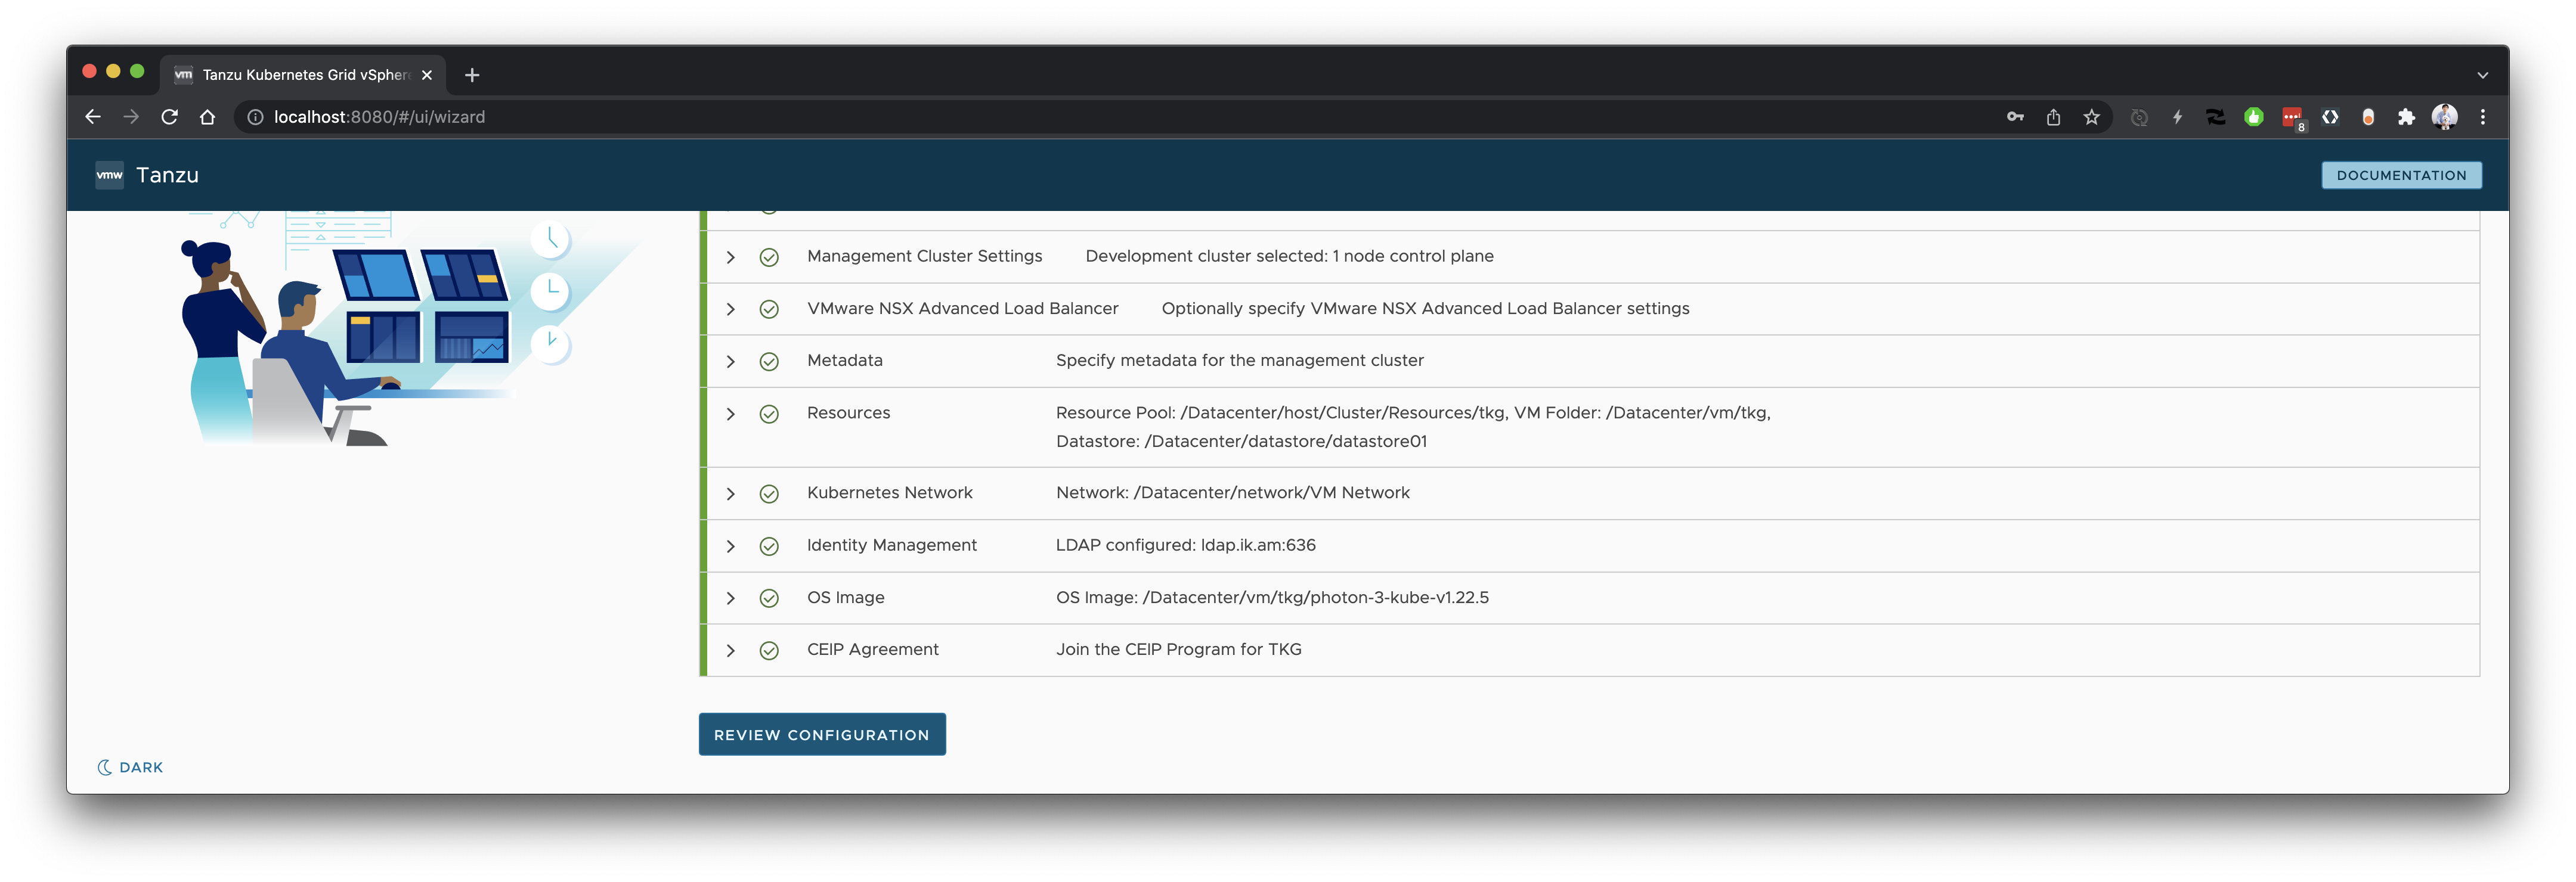This screenshot has width=2576, height=882.
Task: Click 'Specify metadata for the management cluster'
Action: (1240, 361)
